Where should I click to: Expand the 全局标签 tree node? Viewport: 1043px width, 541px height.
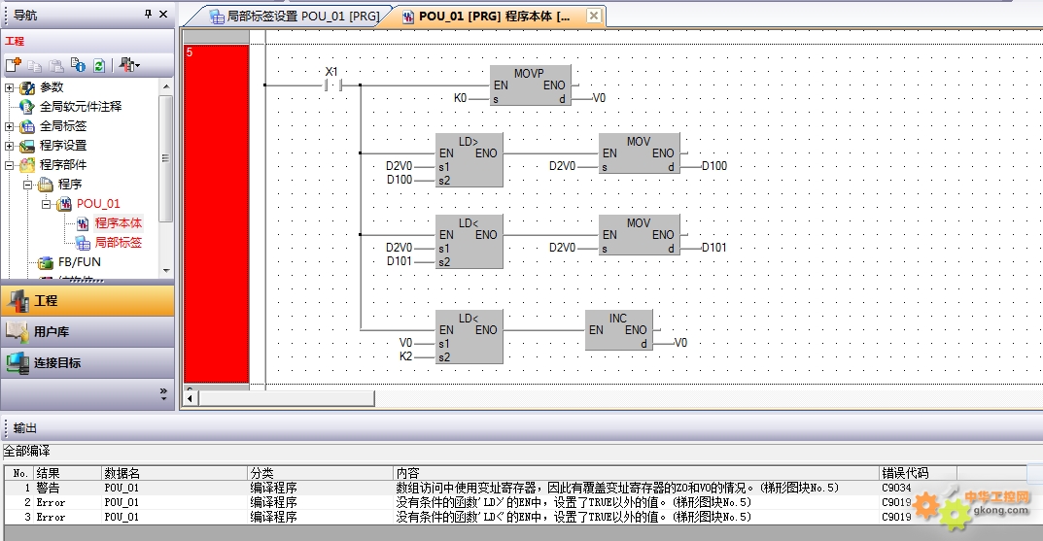[x=10, y=126]
